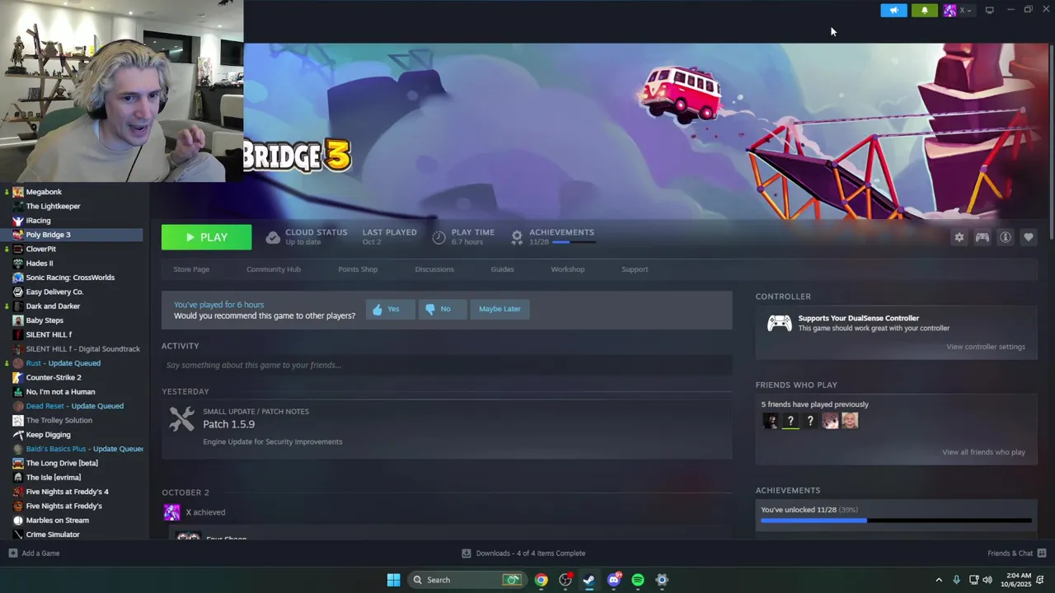
Task: Expand the account dropdown next to avatar
Action: tap(968, 11)
